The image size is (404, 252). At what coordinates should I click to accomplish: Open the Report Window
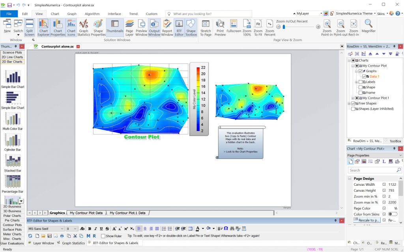[x=167, y=28]
